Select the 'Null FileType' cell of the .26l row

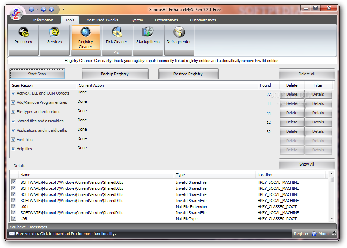tap(187, 219)
